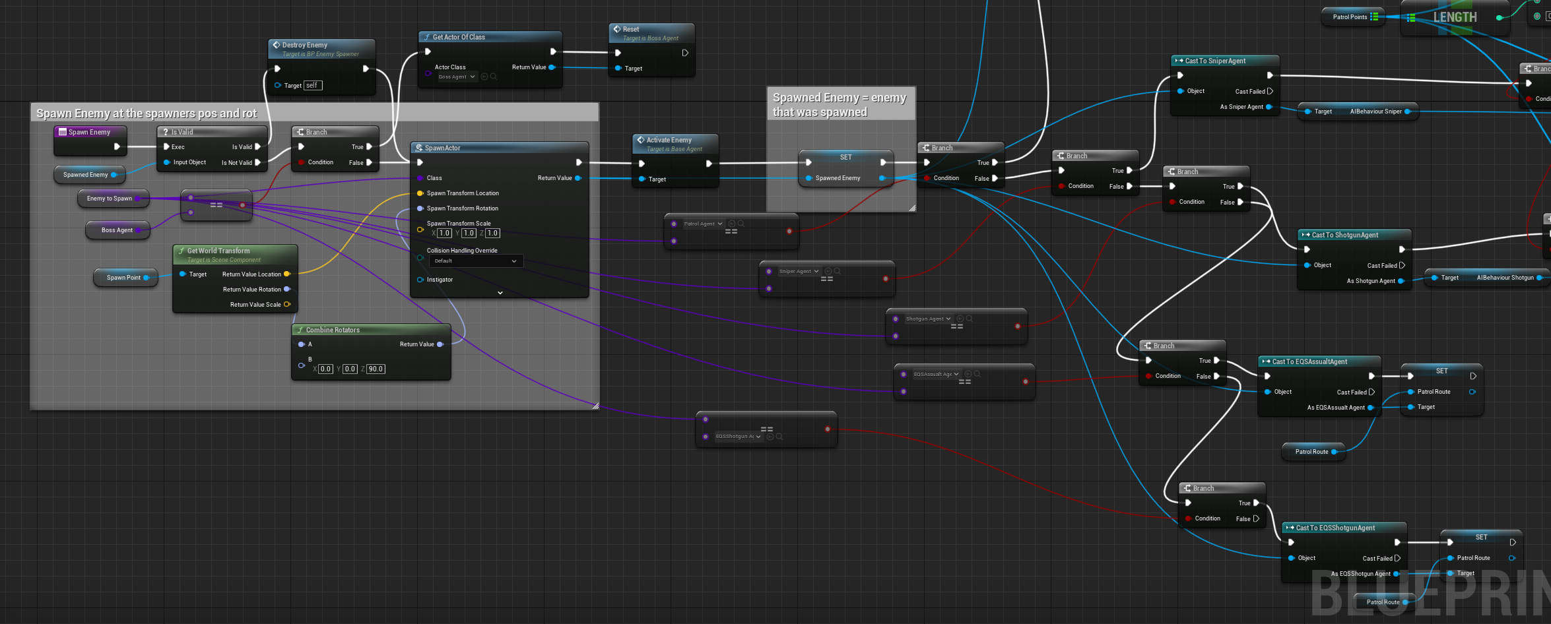The height and width of the screenshot is (624, 1551).
Task: Click Cast To SniperAgent node cast icon
Action: pyautogui.click(x=1179, y=61)
